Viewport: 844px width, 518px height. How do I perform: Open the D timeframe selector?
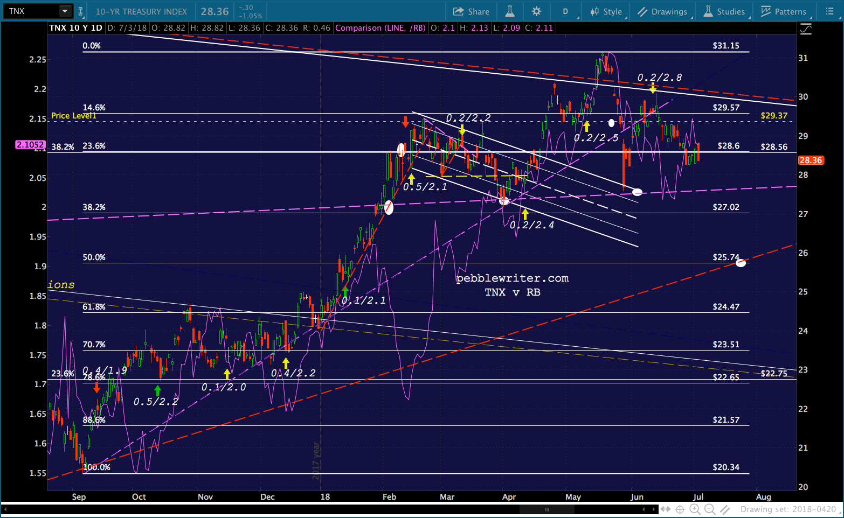click(566, 11)
